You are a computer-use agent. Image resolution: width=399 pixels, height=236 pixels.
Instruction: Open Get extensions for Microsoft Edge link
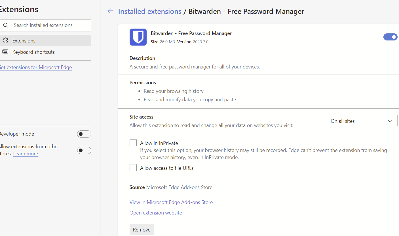coord(36,67)
